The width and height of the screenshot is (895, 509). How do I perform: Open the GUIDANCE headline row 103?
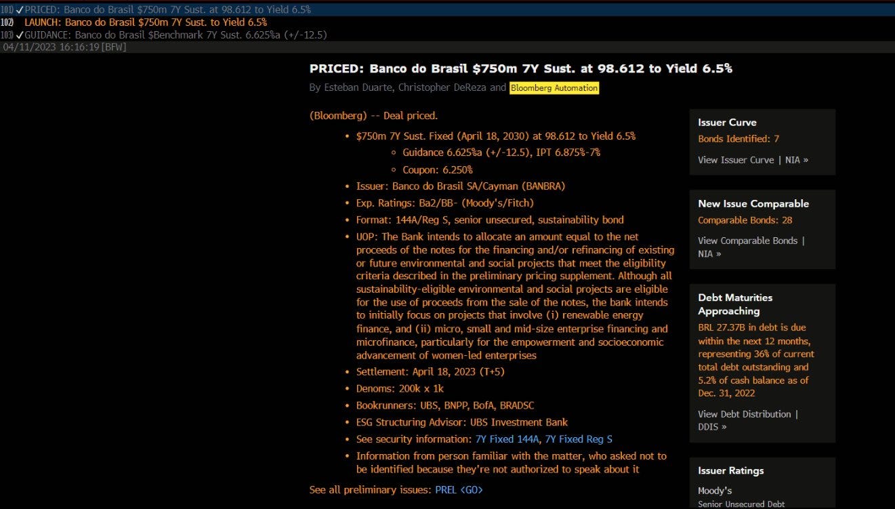click(x=447, y=35)
